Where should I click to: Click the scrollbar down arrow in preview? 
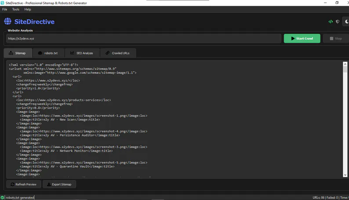point(345,175)
